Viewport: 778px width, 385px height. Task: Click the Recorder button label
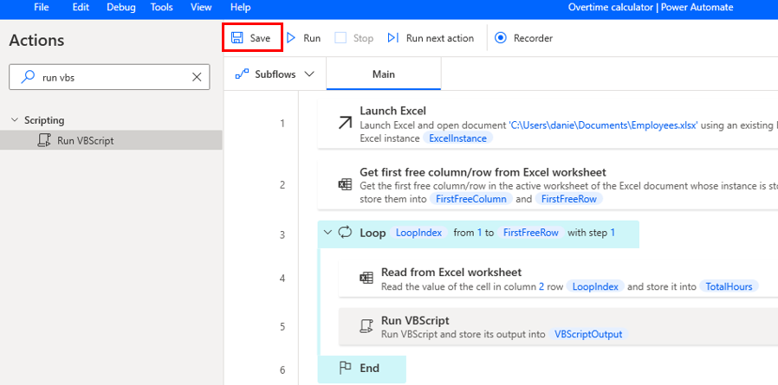(533, 38)
